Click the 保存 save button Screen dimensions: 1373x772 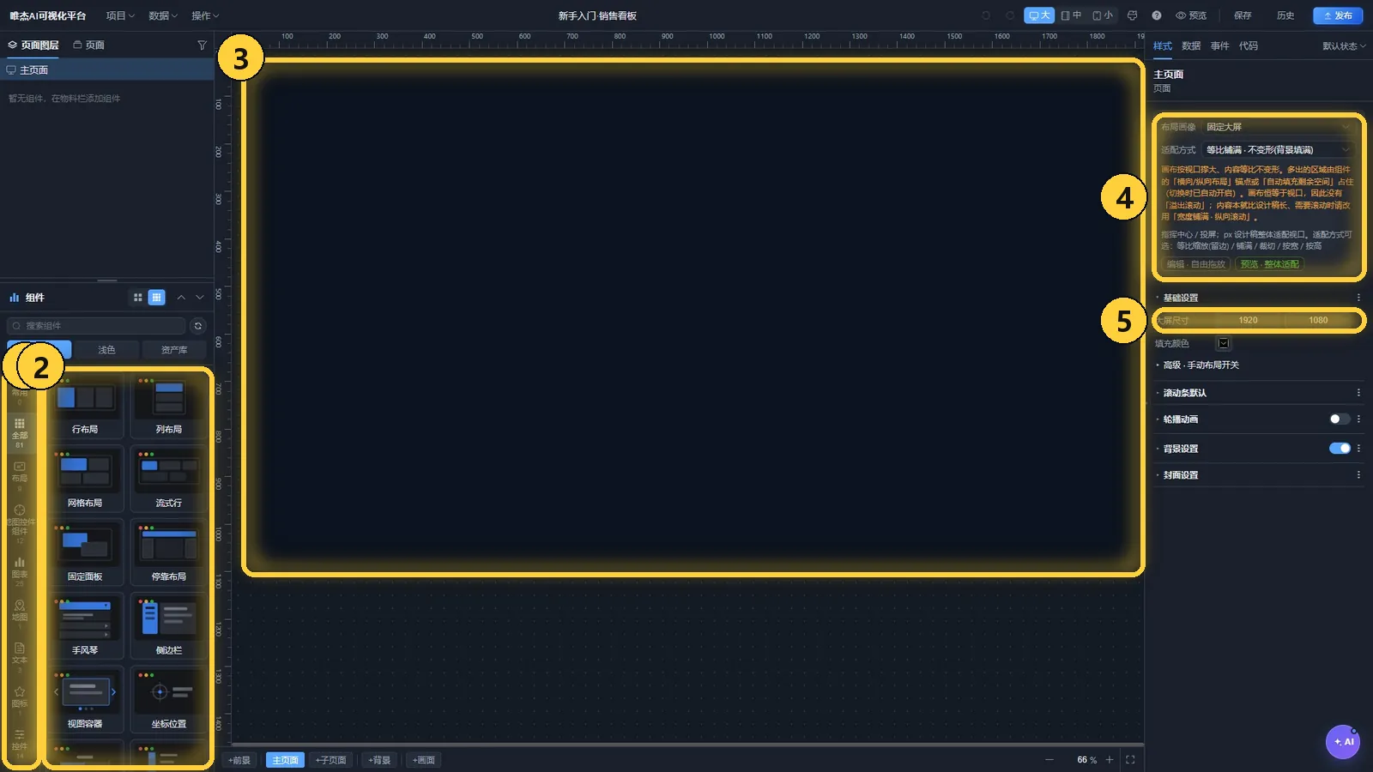pyautogui.click(x=1243, y=15)
